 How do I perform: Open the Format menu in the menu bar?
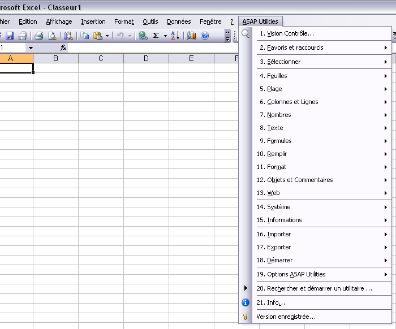pos(124,21)
